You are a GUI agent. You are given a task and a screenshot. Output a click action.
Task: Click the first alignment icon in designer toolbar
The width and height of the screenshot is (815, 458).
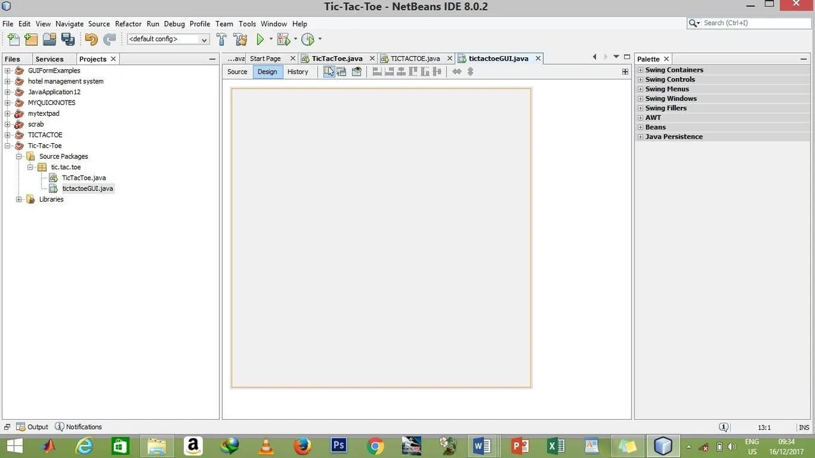[377, 72]
